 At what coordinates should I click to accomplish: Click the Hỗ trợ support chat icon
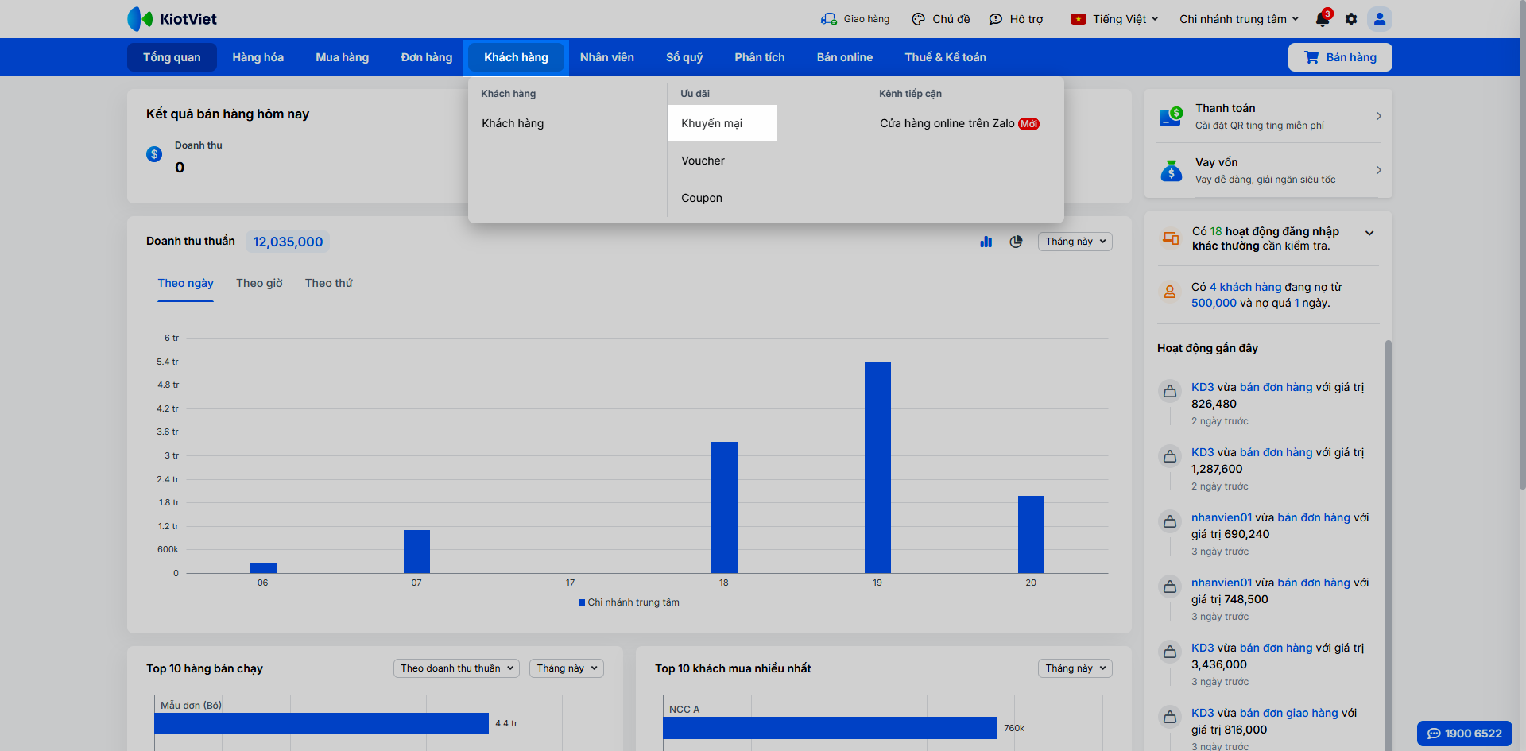point(996,19)
